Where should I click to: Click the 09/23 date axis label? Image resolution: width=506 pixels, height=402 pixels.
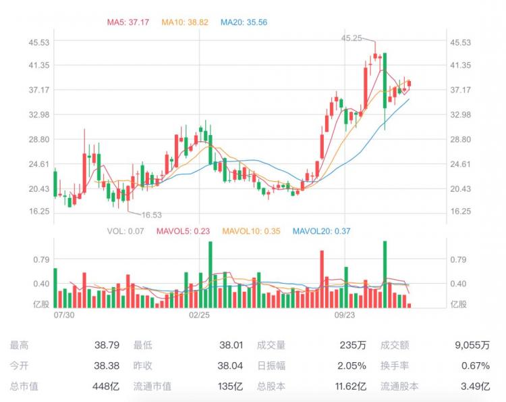point(345,315)
